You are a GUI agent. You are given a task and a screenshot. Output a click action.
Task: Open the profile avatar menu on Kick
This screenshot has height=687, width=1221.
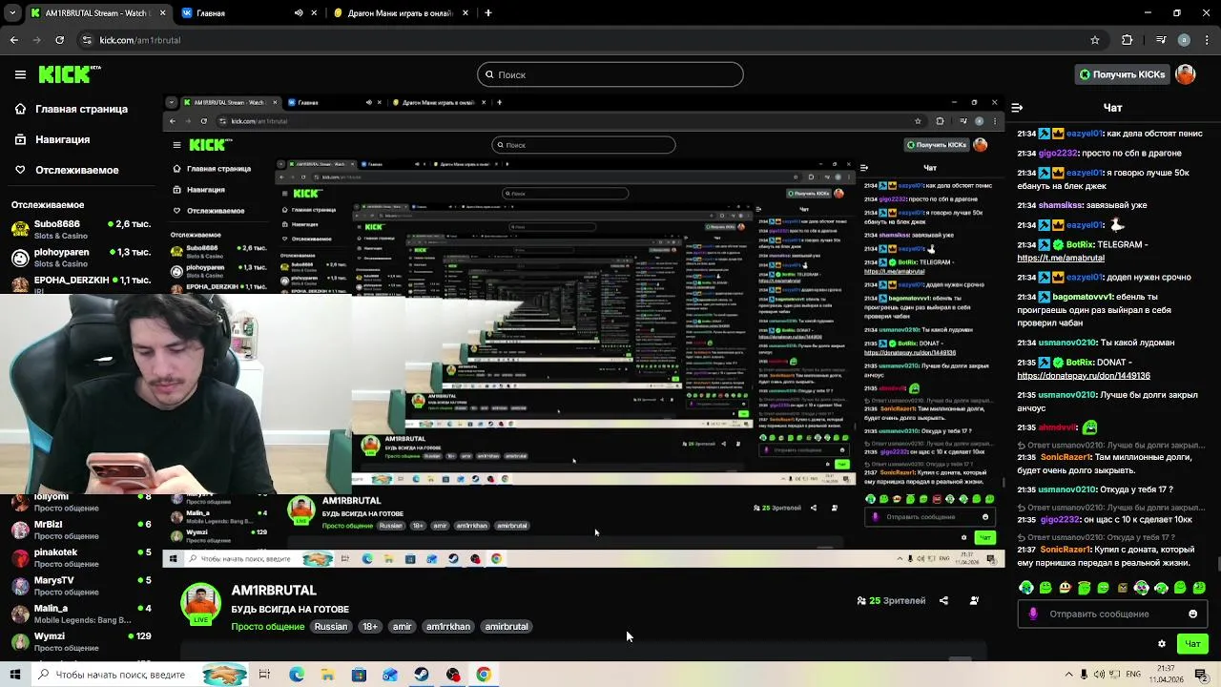click(1186, 74)
